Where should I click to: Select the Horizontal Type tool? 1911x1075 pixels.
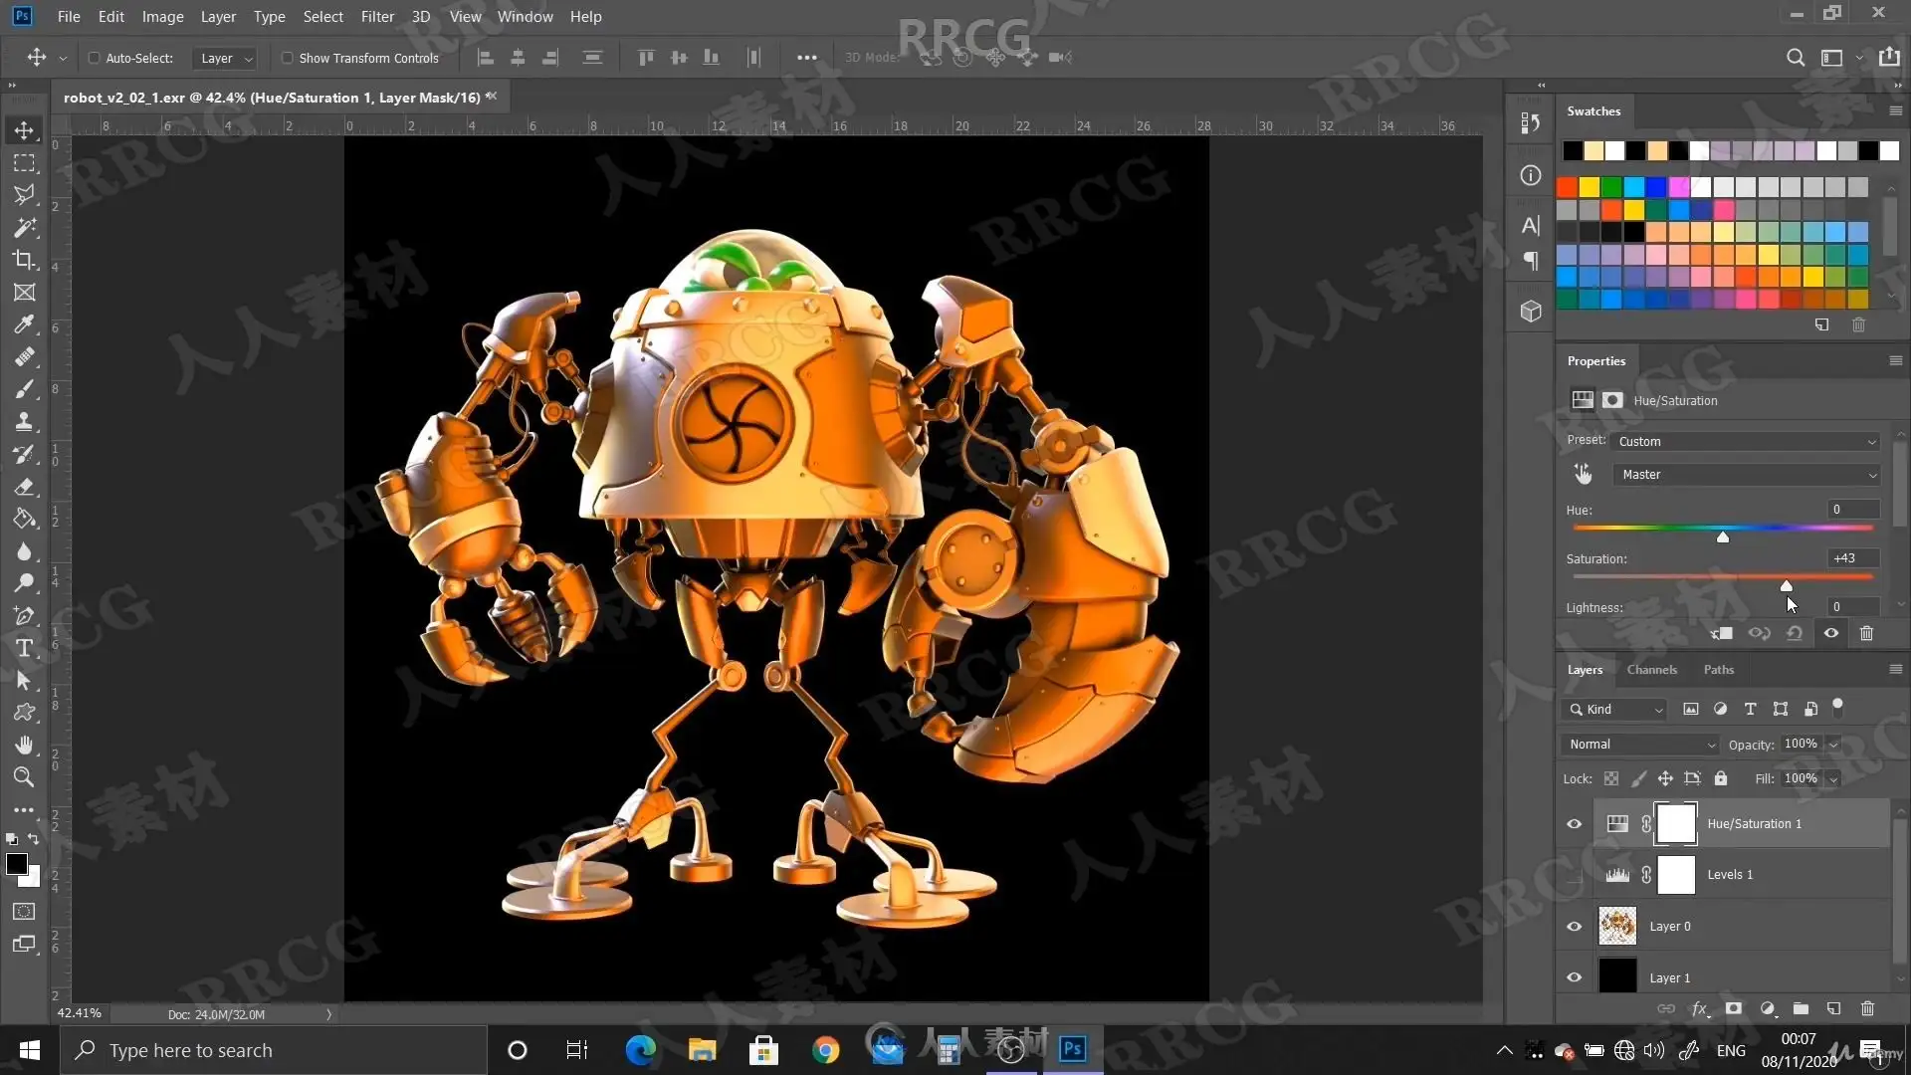(24, 648)
